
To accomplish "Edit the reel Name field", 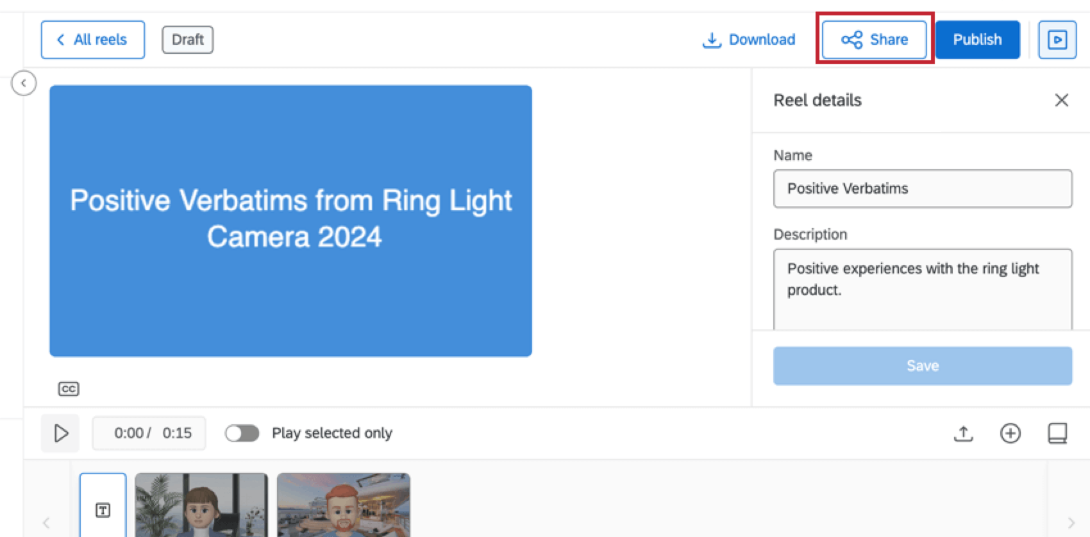I will click(922, 188).
